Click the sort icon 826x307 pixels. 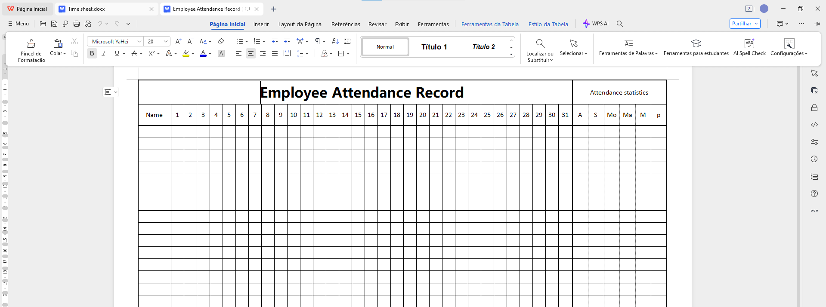pos(335,41)
